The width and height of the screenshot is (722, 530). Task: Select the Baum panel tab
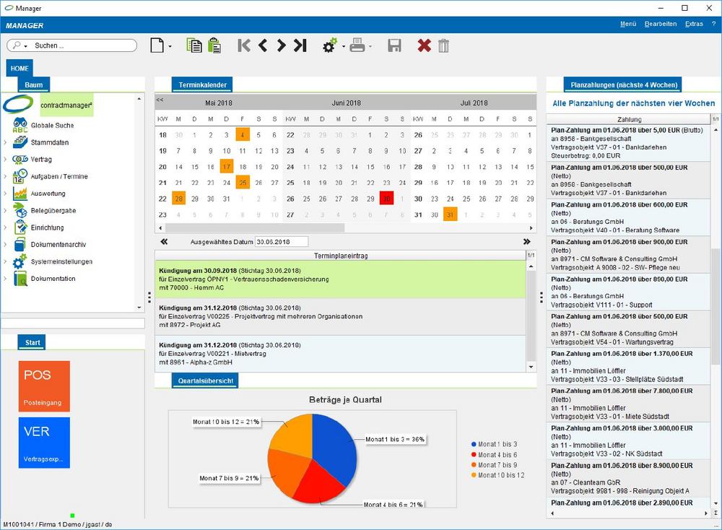click(34, 84)
